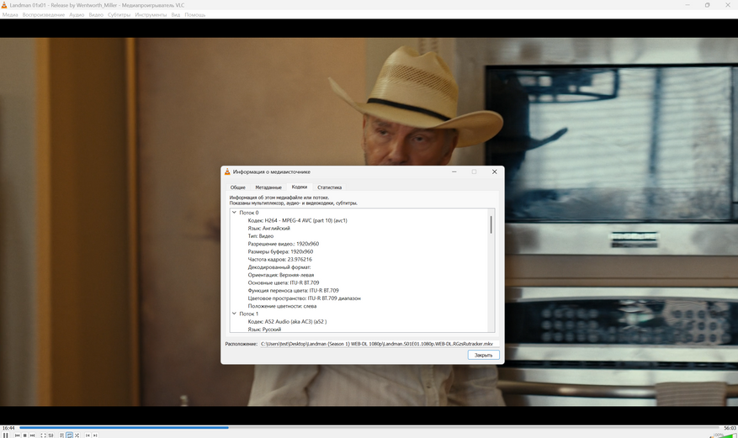This screenshot has width=738, height=438.
Task: Pause playback with the pause button
Action: [6, 435]
